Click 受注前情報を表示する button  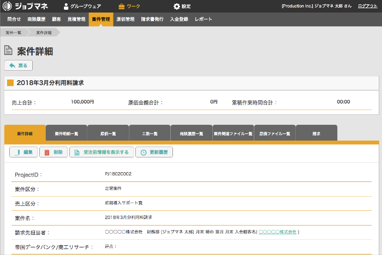(x=102, y=153)
